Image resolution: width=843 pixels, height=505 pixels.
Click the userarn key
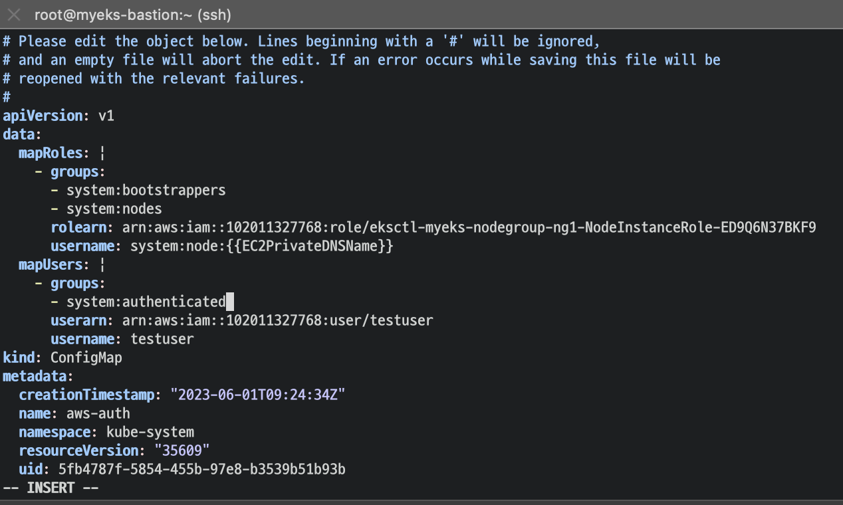pyautogui.click(x=78, y=320)
